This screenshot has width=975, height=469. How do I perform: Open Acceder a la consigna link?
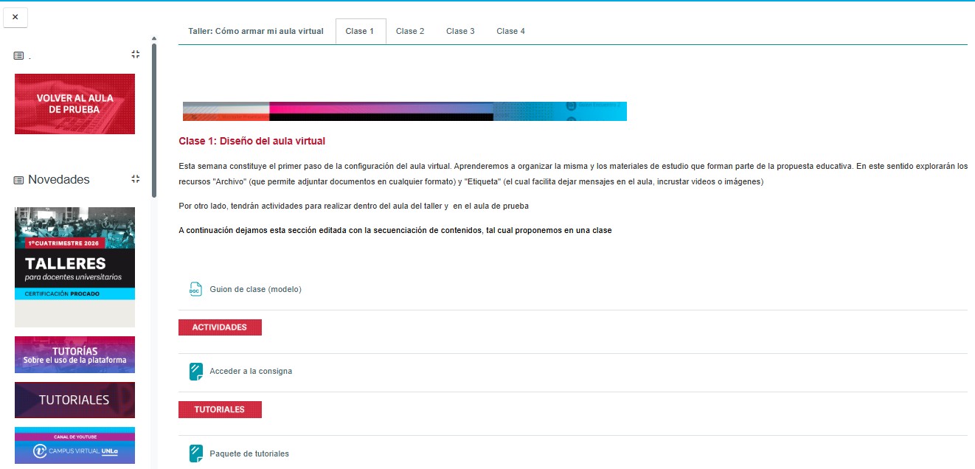point(251,371)
